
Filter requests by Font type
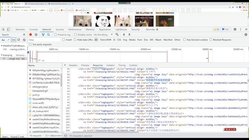pos(140,40)
